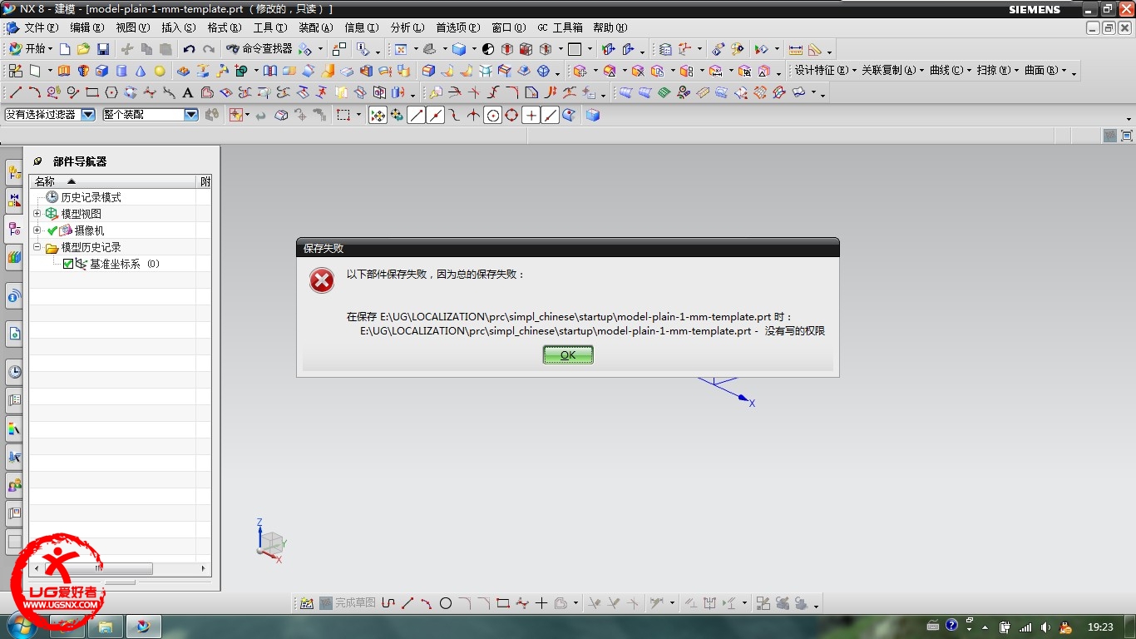1136x639 pixels.
Task: Open the 视图 menu
Action: pos(133,27)
